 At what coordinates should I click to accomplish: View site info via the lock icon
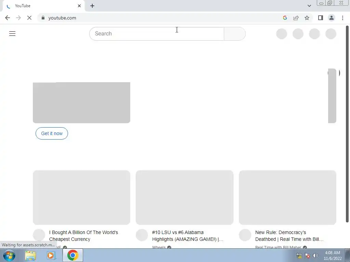43,18
